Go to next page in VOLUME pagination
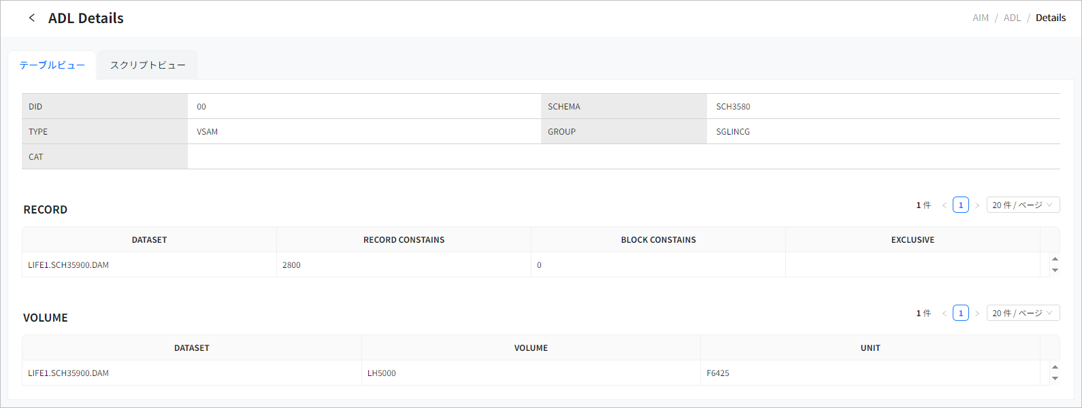Screen dimensions: 1082x408 (x=977, y=313)
